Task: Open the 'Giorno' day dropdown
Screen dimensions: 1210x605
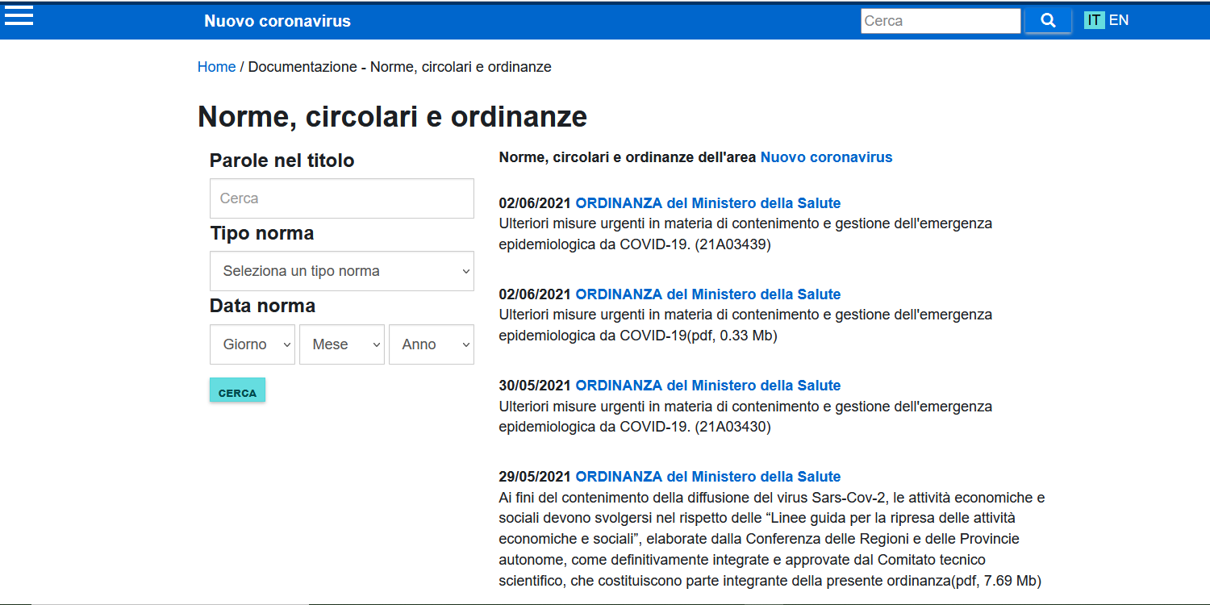Action: (x=252, y=344)
